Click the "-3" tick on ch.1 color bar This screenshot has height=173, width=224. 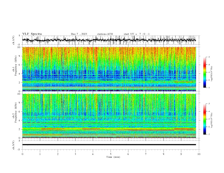(x=208, y=57)
